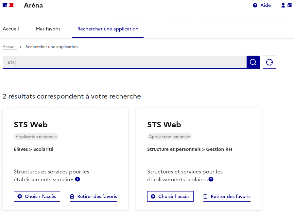Select the Rechercher une application tab

tap(108, 29)
